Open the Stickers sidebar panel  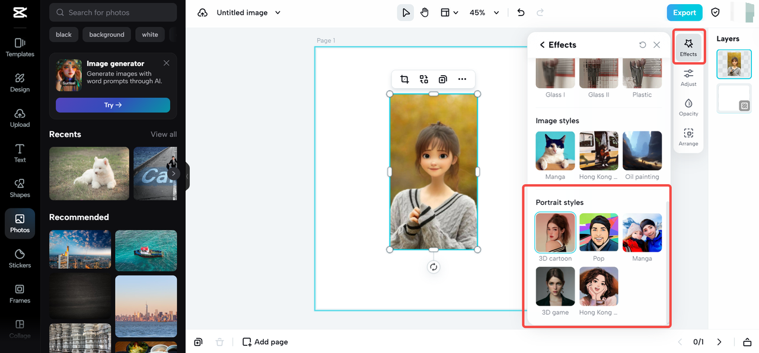20,258
